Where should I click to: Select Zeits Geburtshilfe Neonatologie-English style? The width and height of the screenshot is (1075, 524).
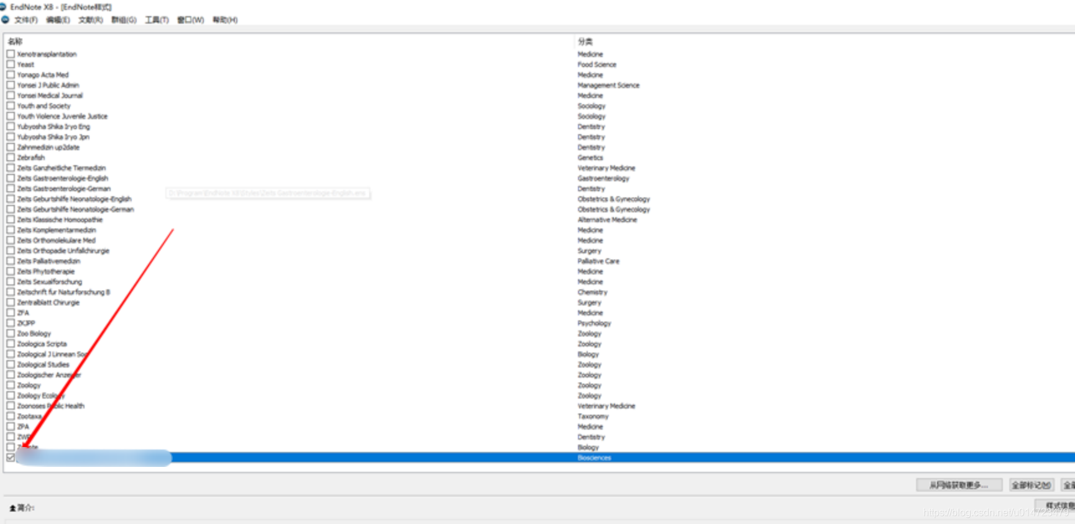75,199
